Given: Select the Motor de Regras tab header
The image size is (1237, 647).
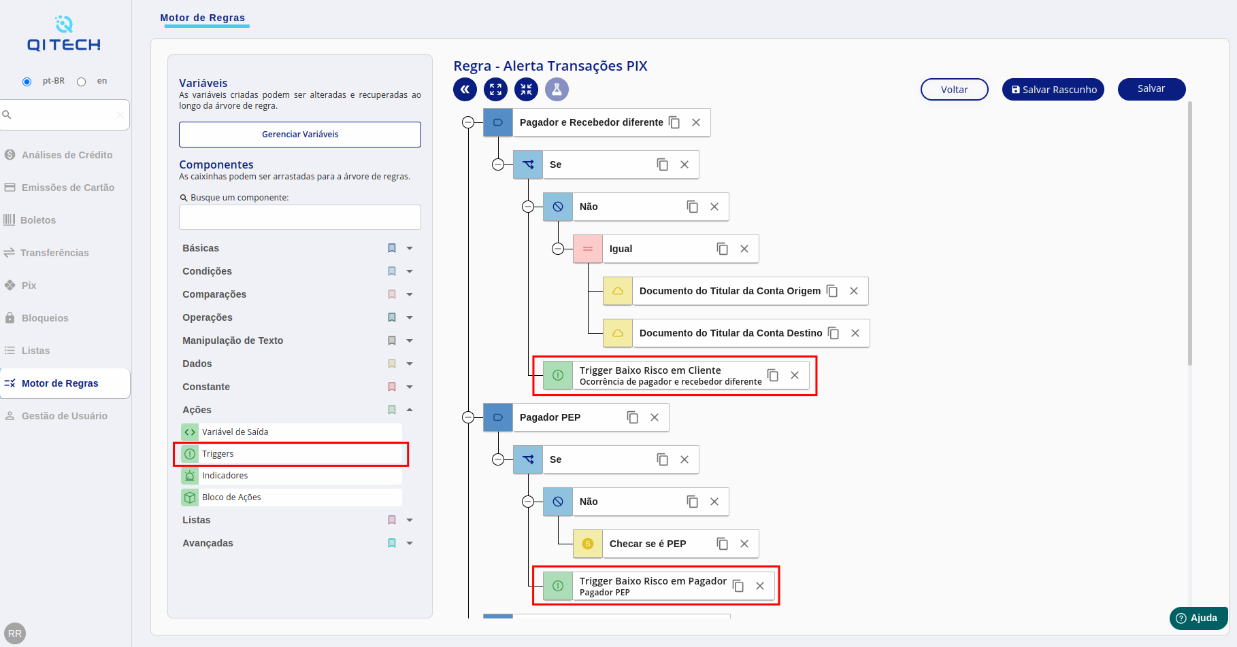Looking at the screenshot, I should point(203,18).
